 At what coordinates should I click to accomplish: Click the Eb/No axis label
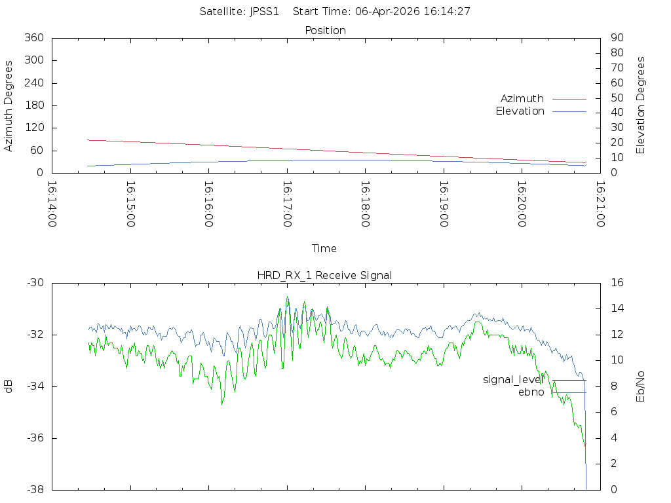tap(641, 386)
